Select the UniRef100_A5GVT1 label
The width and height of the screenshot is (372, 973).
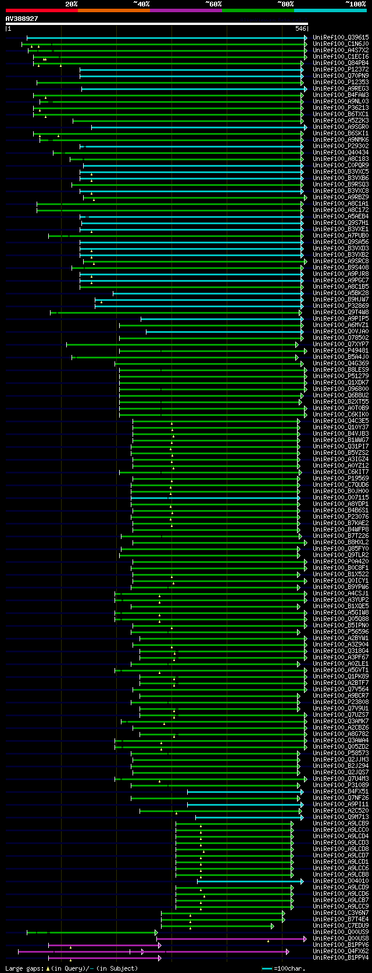pyautogui.click(x=341, y=670)
